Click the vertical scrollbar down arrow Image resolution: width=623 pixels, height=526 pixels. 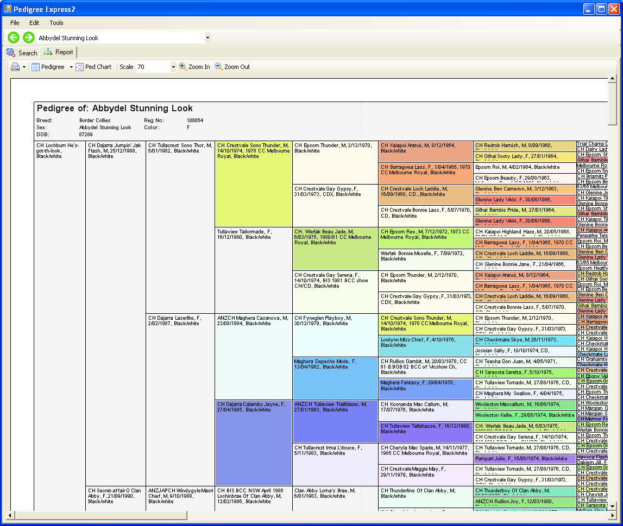tap(612, 506)
